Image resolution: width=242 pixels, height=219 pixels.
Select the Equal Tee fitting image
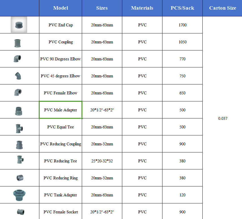pos(19,129)
